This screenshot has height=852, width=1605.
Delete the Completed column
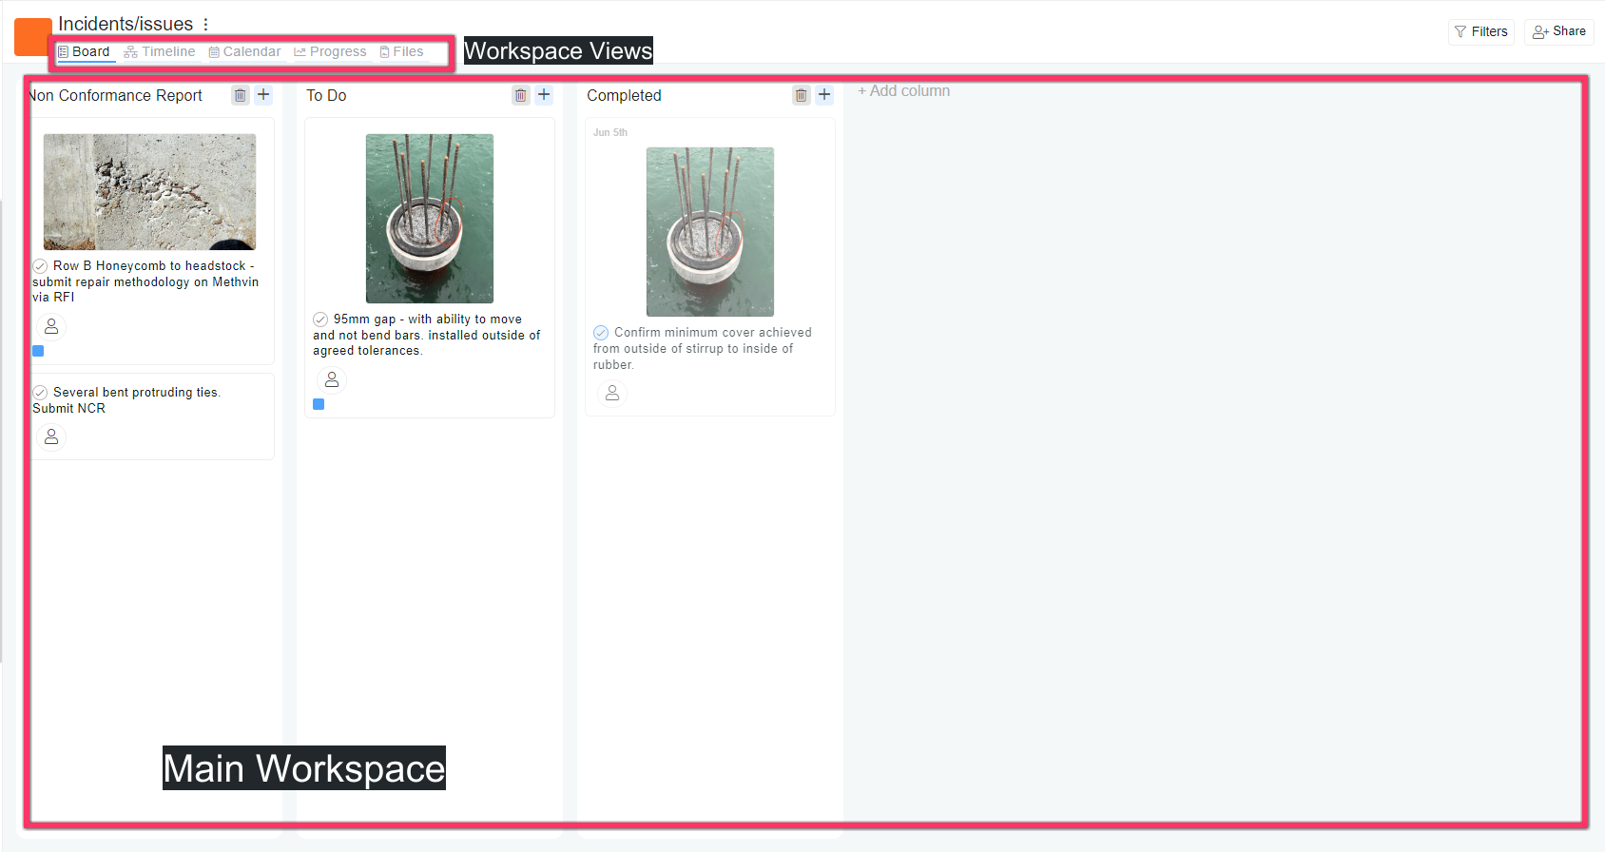click(x=801, y=95)
